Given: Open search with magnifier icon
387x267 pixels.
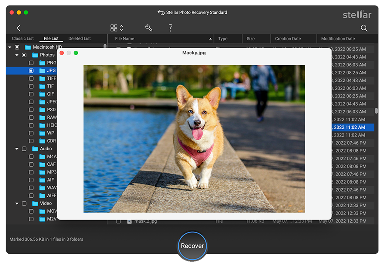Looking at the screenshot, I should 364,28.
